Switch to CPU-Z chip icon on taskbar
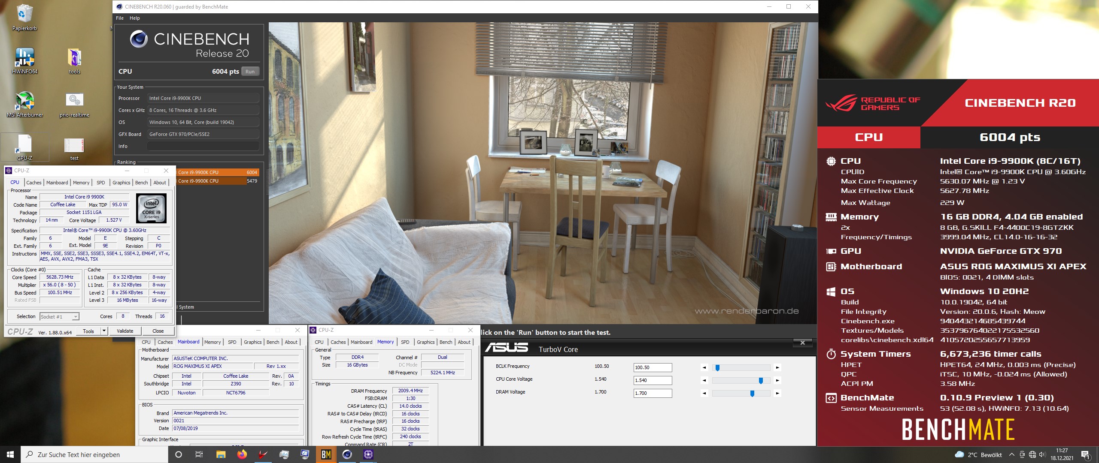This screenshot has height=463, width=1099. [x=368, y=454]
